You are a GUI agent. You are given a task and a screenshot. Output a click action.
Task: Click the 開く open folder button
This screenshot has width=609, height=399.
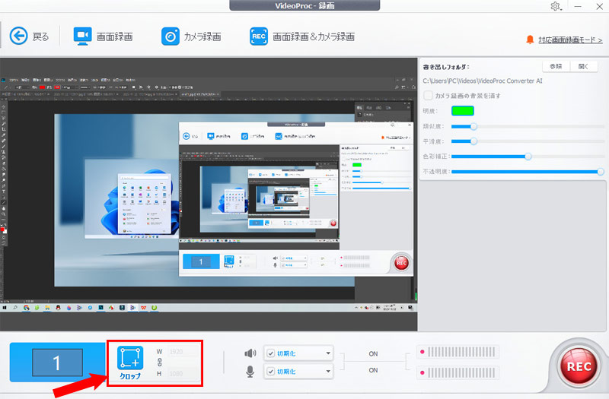(583, 66)
